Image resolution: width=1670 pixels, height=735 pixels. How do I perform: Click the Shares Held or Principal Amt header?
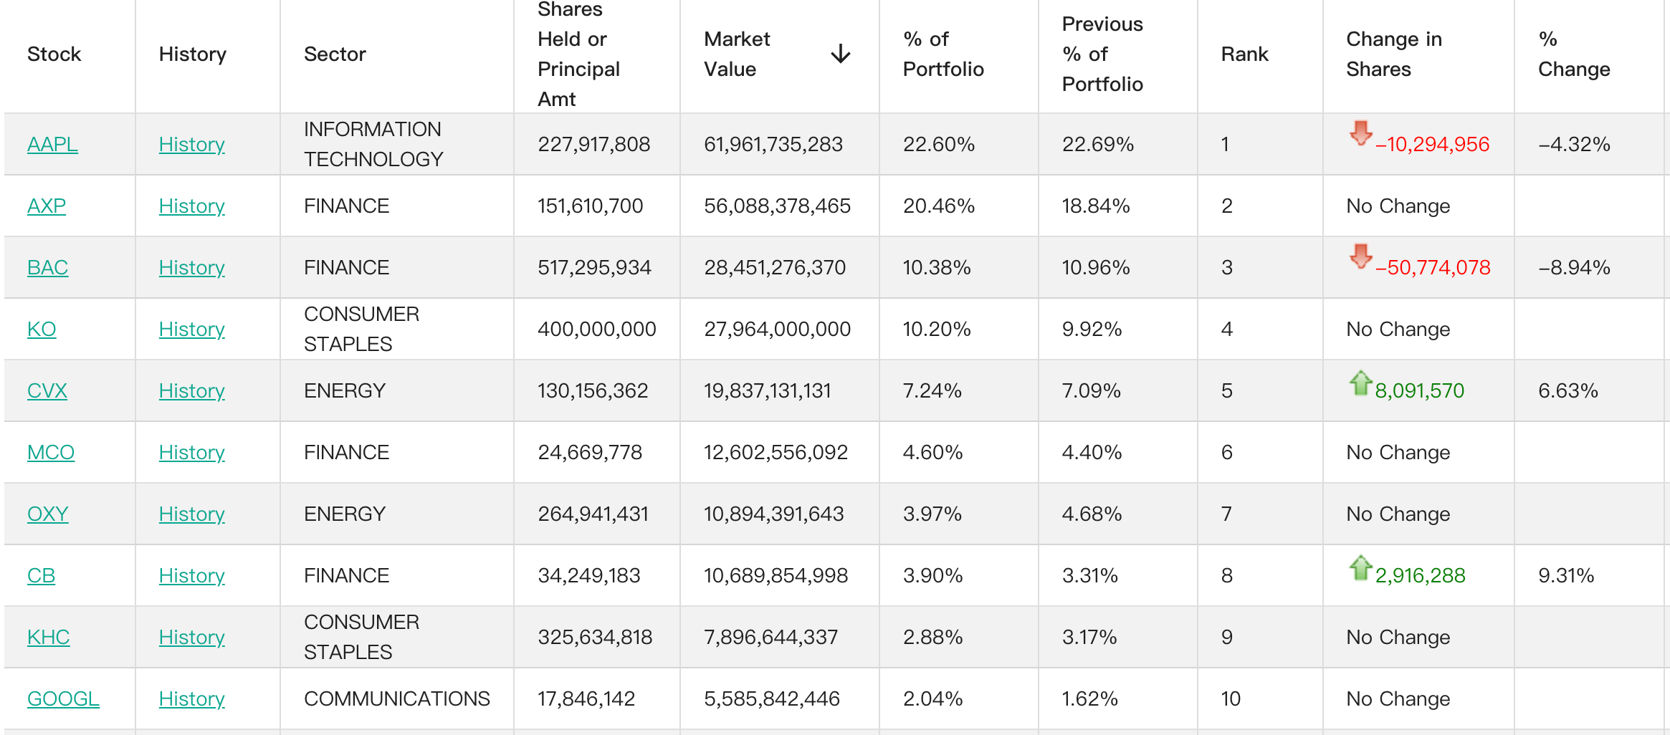click(578, 54)
